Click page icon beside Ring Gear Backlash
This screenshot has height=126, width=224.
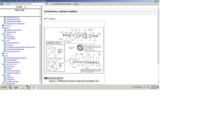(x=5, y=60)
